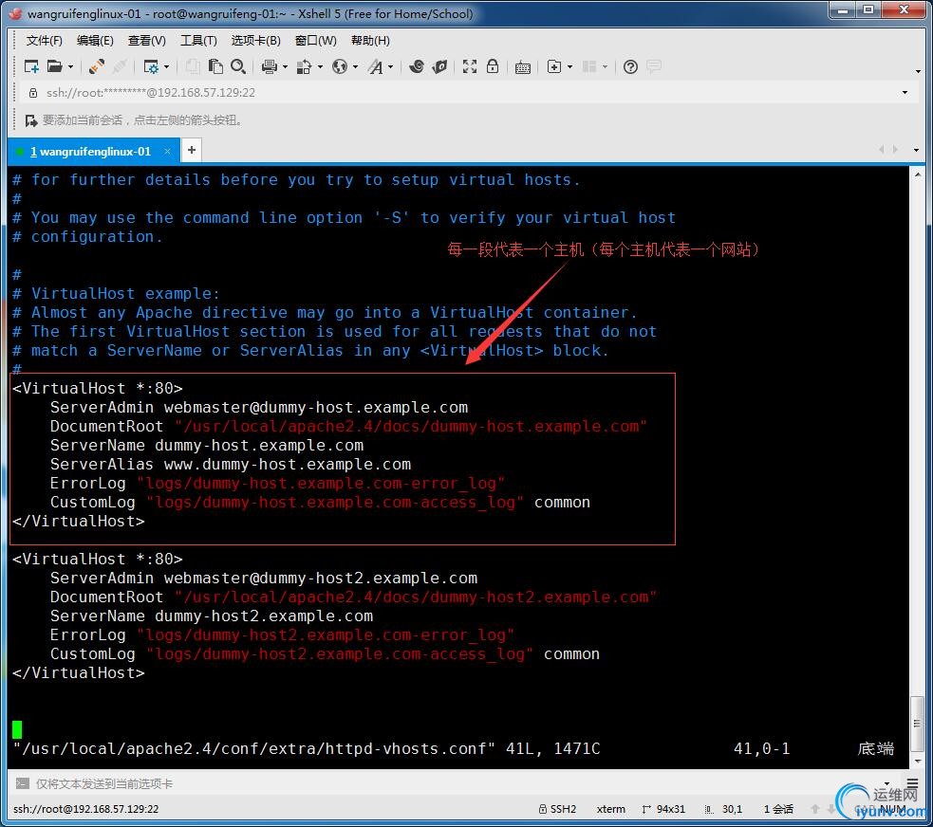The height and width of the screenshot is (827, 933).
Task: Click the add current session arrow icon
Action: (x=31, y=120)
